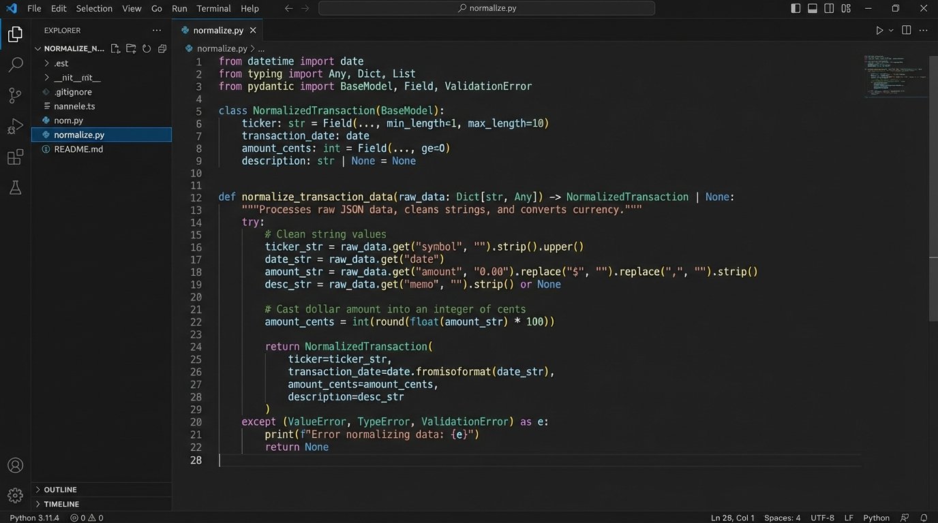This screenshot has width=938, height=523.
Task: Click the New File icon in Explorer
Action: click(x=115, y=49)
